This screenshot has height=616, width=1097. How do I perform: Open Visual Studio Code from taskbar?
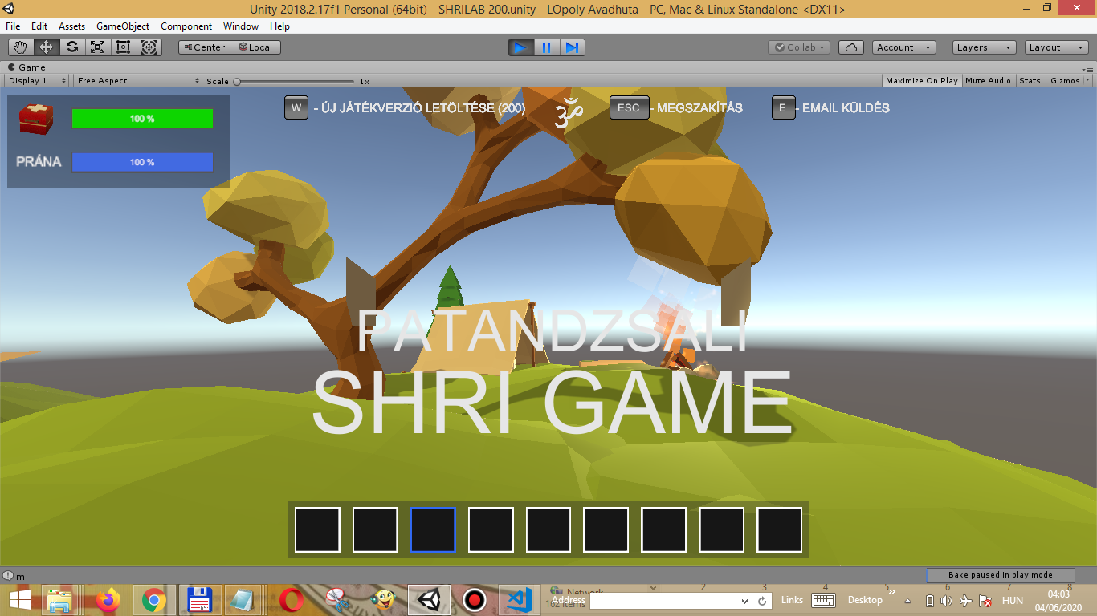click(520, 599)
